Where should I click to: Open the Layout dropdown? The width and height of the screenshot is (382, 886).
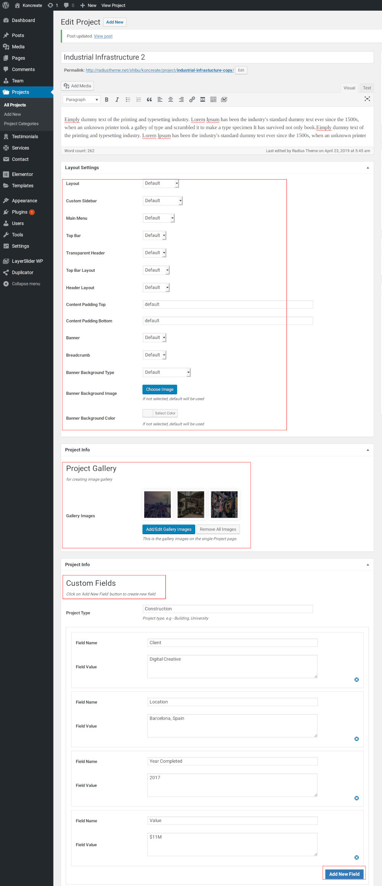161,183
